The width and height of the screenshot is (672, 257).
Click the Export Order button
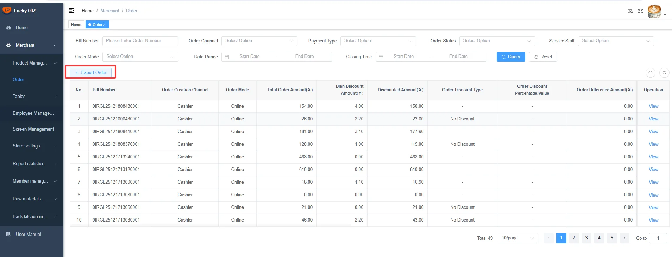point(91,73)
